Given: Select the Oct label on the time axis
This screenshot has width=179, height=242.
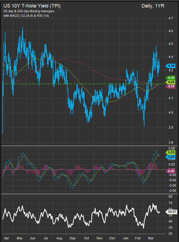Looking at the screenshot, I should (86, 237).
